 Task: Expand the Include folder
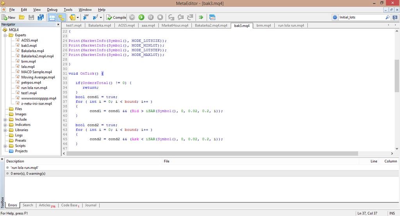coord(5,120)
